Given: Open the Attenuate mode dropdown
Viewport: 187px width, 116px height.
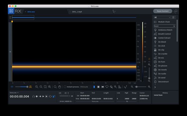Looking at the screenshot, I should click(85, 87).
